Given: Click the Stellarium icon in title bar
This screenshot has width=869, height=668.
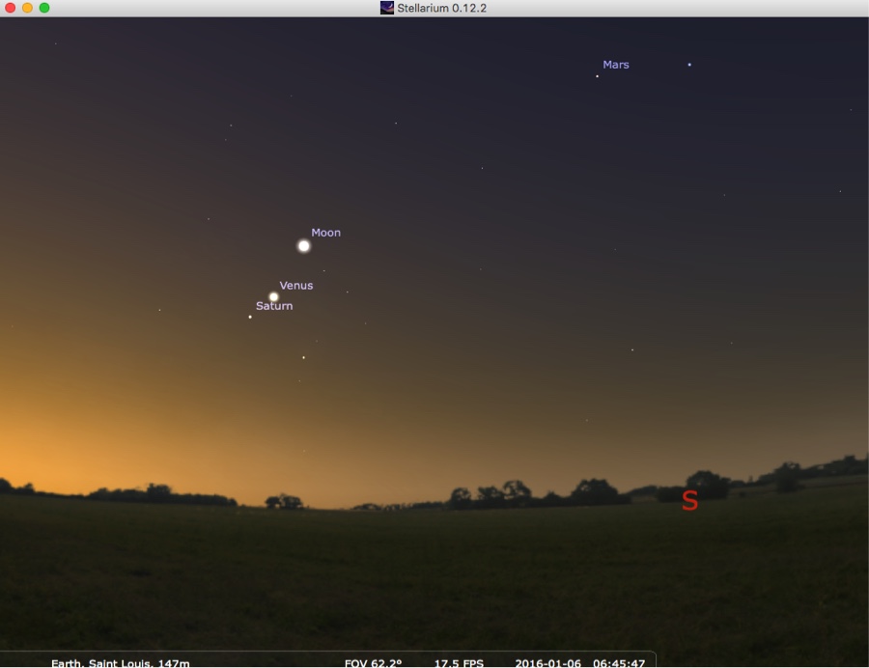Looking at the screenshot, I should [387, 8].
